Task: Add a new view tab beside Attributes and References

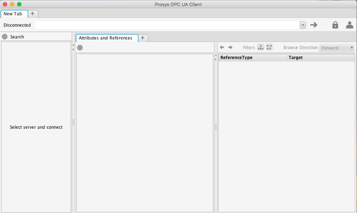Action: [143, 38]
